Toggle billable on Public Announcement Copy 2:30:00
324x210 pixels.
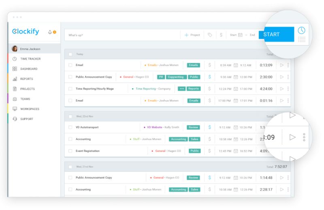pyautogui.click(x=209, y=77)
